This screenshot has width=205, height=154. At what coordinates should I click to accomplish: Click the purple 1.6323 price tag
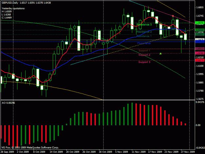(x=200, y=49)
